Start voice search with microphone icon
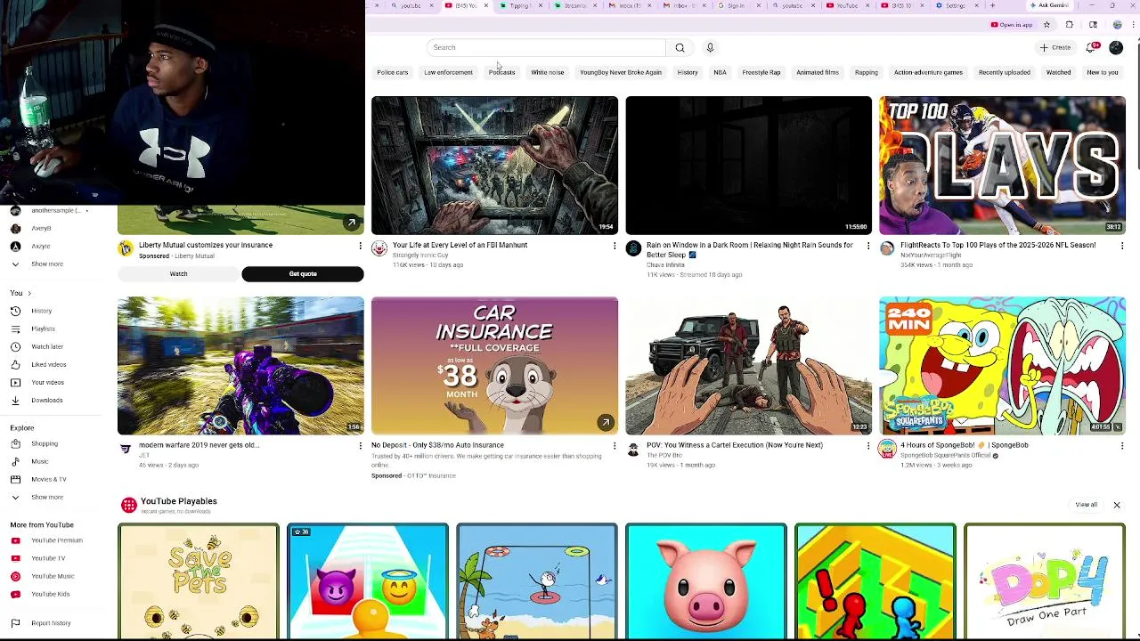Screen dimensions: 1140x641 point(710,47)
